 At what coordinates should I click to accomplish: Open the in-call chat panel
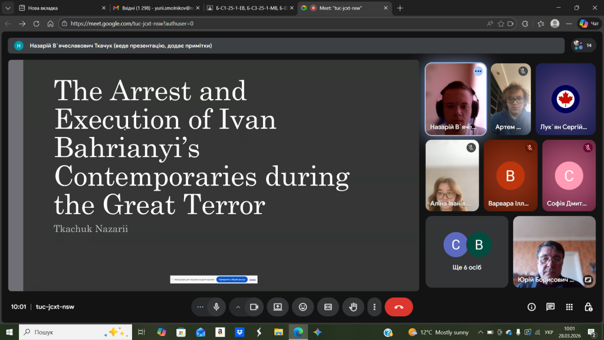coord(550,307)
